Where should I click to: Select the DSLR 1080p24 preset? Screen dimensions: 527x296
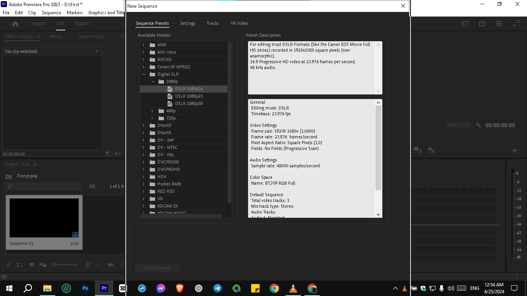(189, 89)
